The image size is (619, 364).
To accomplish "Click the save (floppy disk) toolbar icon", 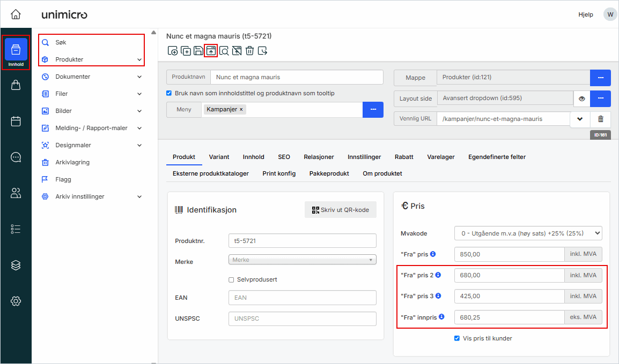I will [x=198, y=51].
